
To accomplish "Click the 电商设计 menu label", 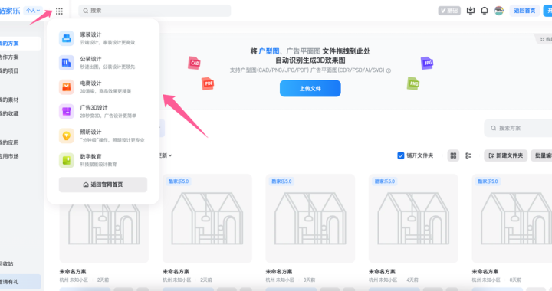I will click(90, 83).
